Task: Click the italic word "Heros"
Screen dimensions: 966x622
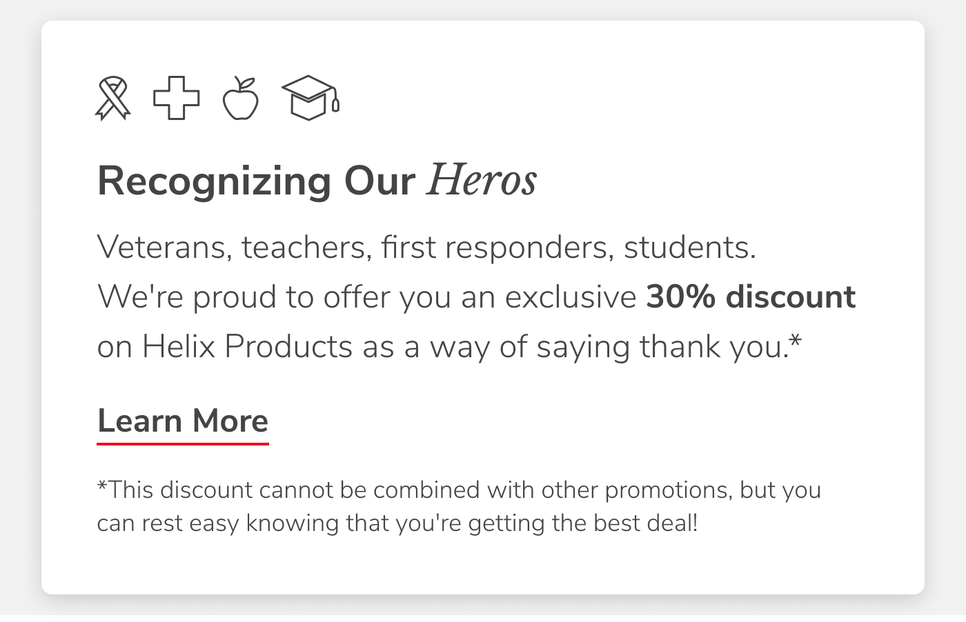Action: click(x=482, y=181)
